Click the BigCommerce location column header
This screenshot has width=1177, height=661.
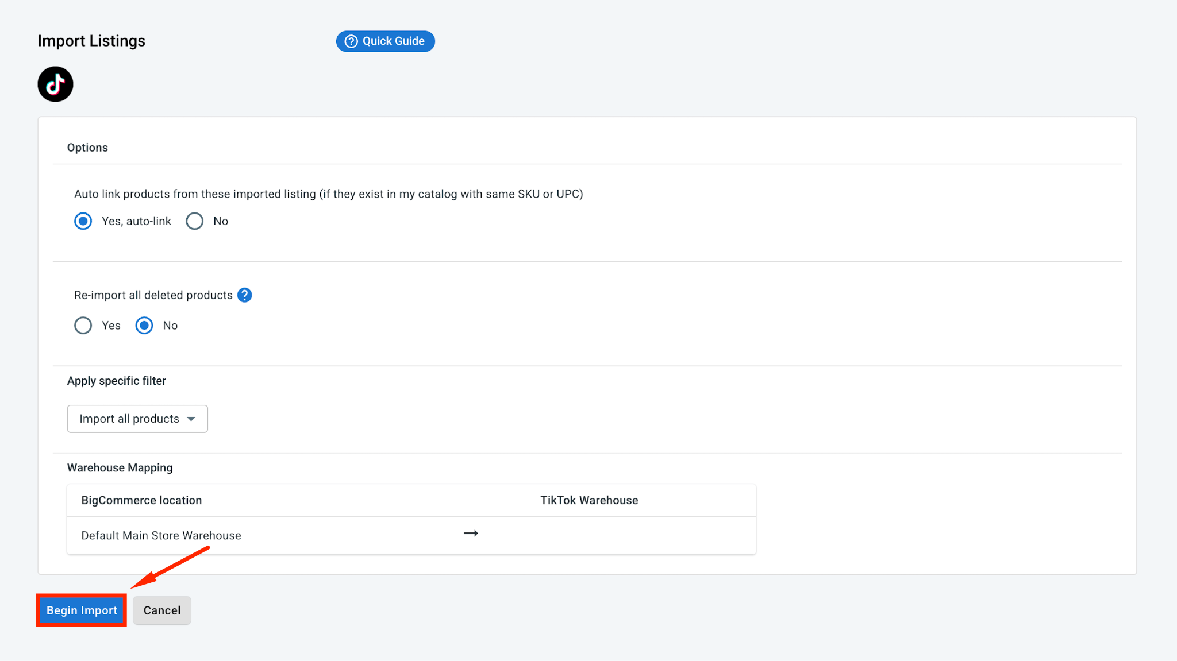point(141,500)
